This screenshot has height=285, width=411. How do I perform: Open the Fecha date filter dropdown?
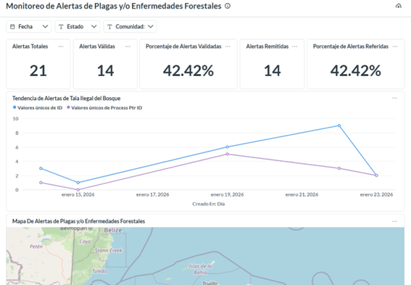point(29,27)
